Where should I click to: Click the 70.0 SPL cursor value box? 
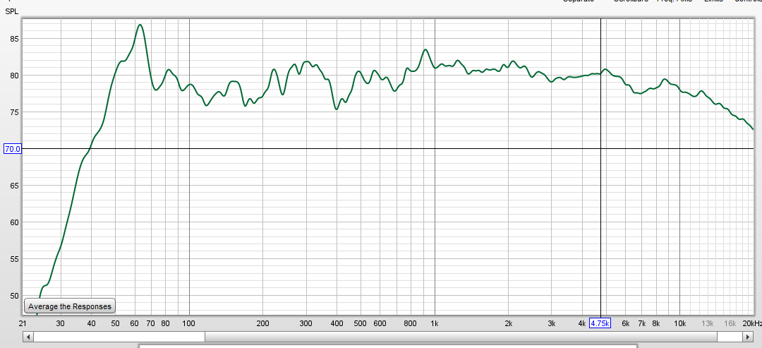(x=13, y=149)
